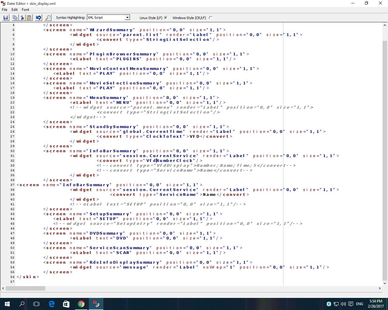Click the text "WizardSummary" on line 5
This screenshot has height=310, width=388.
pyautogui.click(x=111, y=30)
